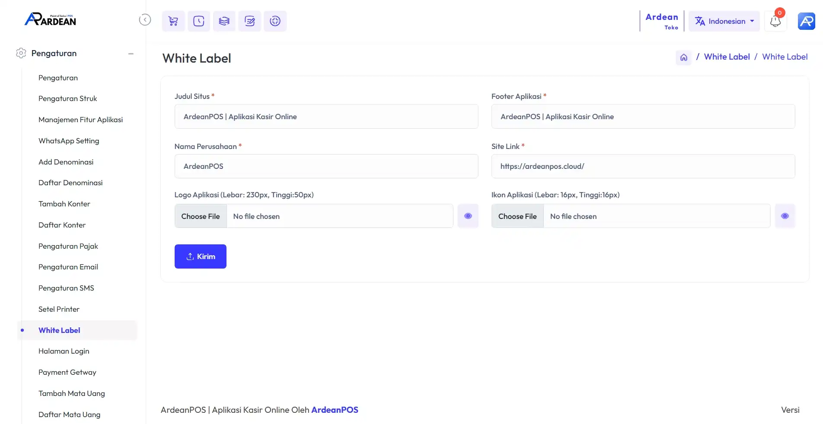The width and height of the screenshot is (823, 424).
Task: Preview Logo Aplikasi with the eye icon
Action: (x=468, y=216)
